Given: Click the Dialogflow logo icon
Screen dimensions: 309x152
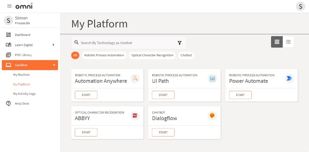Looking at the screenshot, I should (212, 116).
